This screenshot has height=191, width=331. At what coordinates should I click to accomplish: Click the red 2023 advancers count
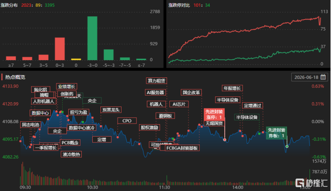pyautogui.click(x=26, y=5)
